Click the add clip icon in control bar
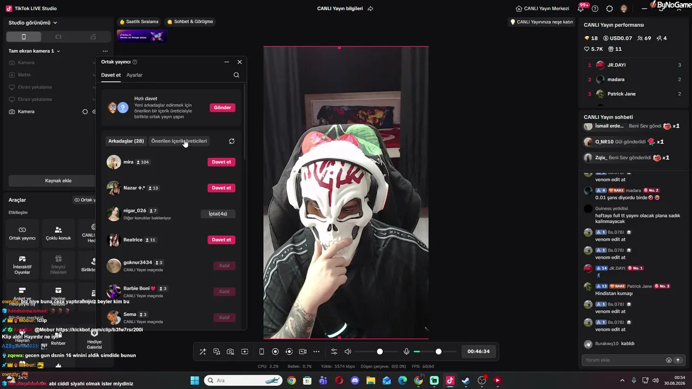This screenshot has height=389, width=692. click(244, 352)
